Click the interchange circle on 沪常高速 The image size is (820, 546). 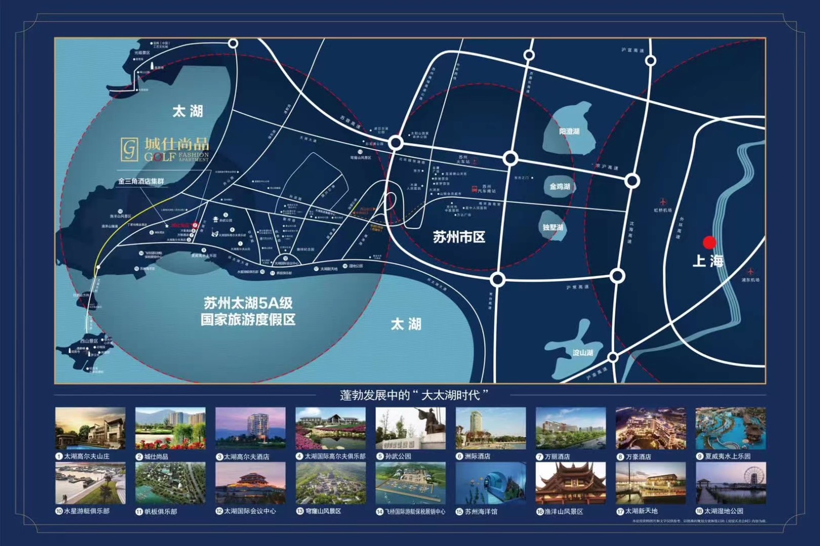(x=618, y=276)
